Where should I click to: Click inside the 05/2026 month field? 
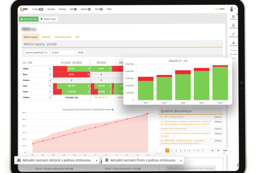pyautogui.click(x=63, y=52)
